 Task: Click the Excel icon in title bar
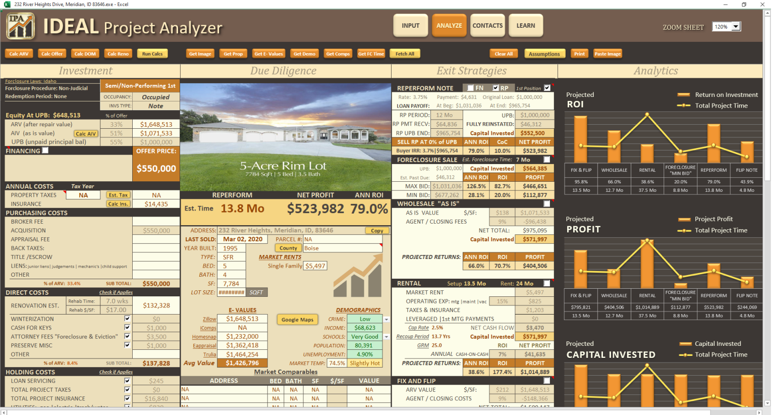point(7,4)
